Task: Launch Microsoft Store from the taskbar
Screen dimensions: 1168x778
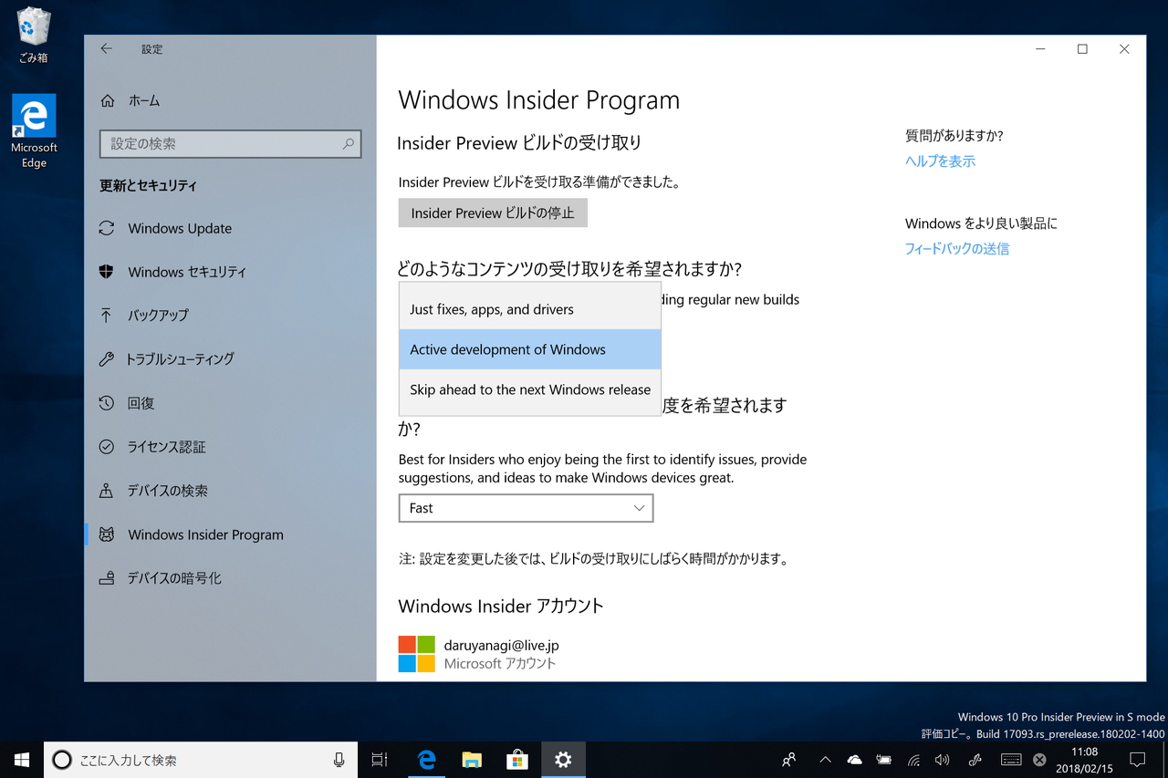Action: coord(517,759)
